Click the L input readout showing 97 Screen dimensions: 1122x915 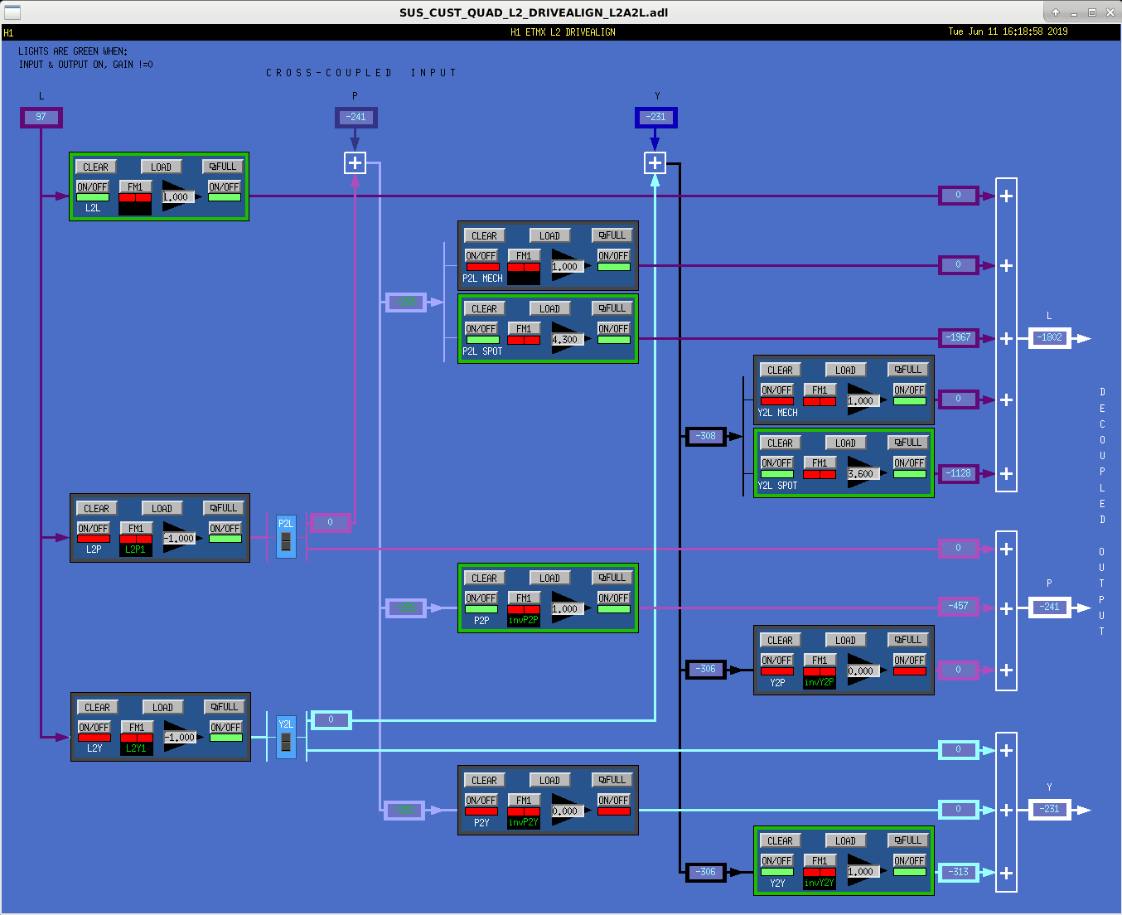point(41,117)
